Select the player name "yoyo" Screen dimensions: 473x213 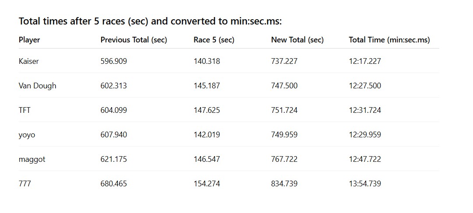point(27,135)
